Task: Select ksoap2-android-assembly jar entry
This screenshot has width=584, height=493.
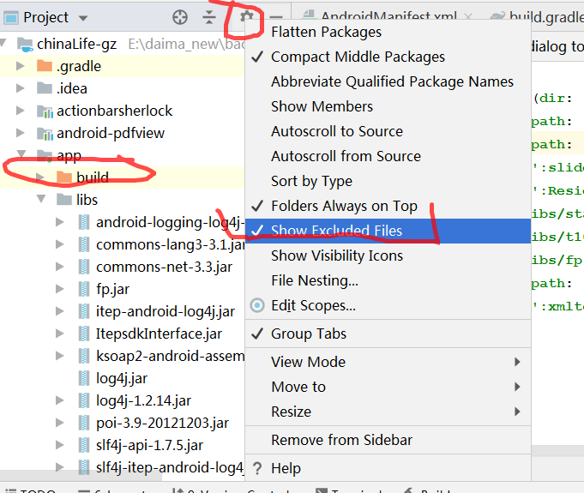Action: [x=170, y=357]
